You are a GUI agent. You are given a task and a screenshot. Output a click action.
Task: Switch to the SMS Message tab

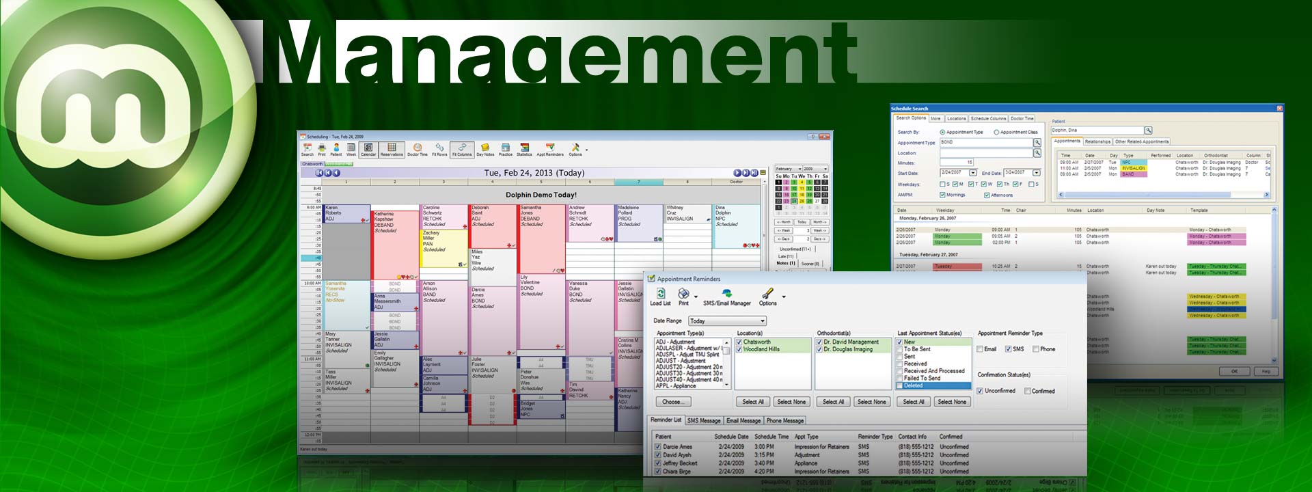(x=703, y=420)
